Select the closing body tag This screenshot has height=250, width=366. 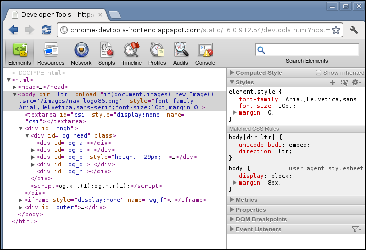pos(31,214)
